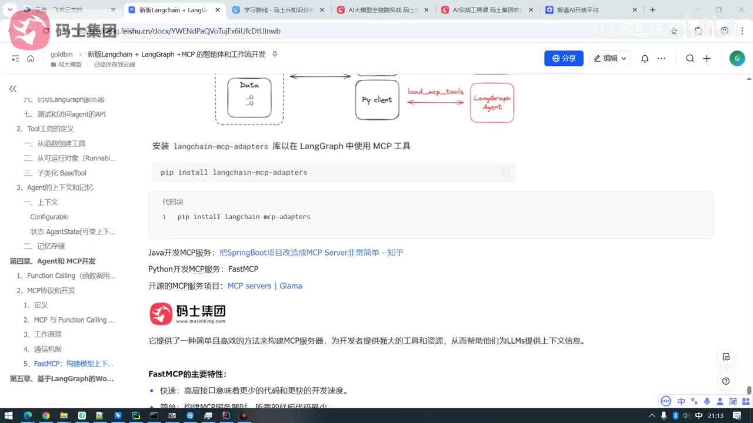Viewport: 753px width, 423px height.
Task: Click goldbin breadcrumb link
Action: pyautogui.click(x=61, y=54)
